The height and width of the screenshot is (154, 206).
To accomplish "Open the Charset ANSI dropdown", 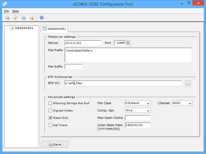I will pos(182,103).
